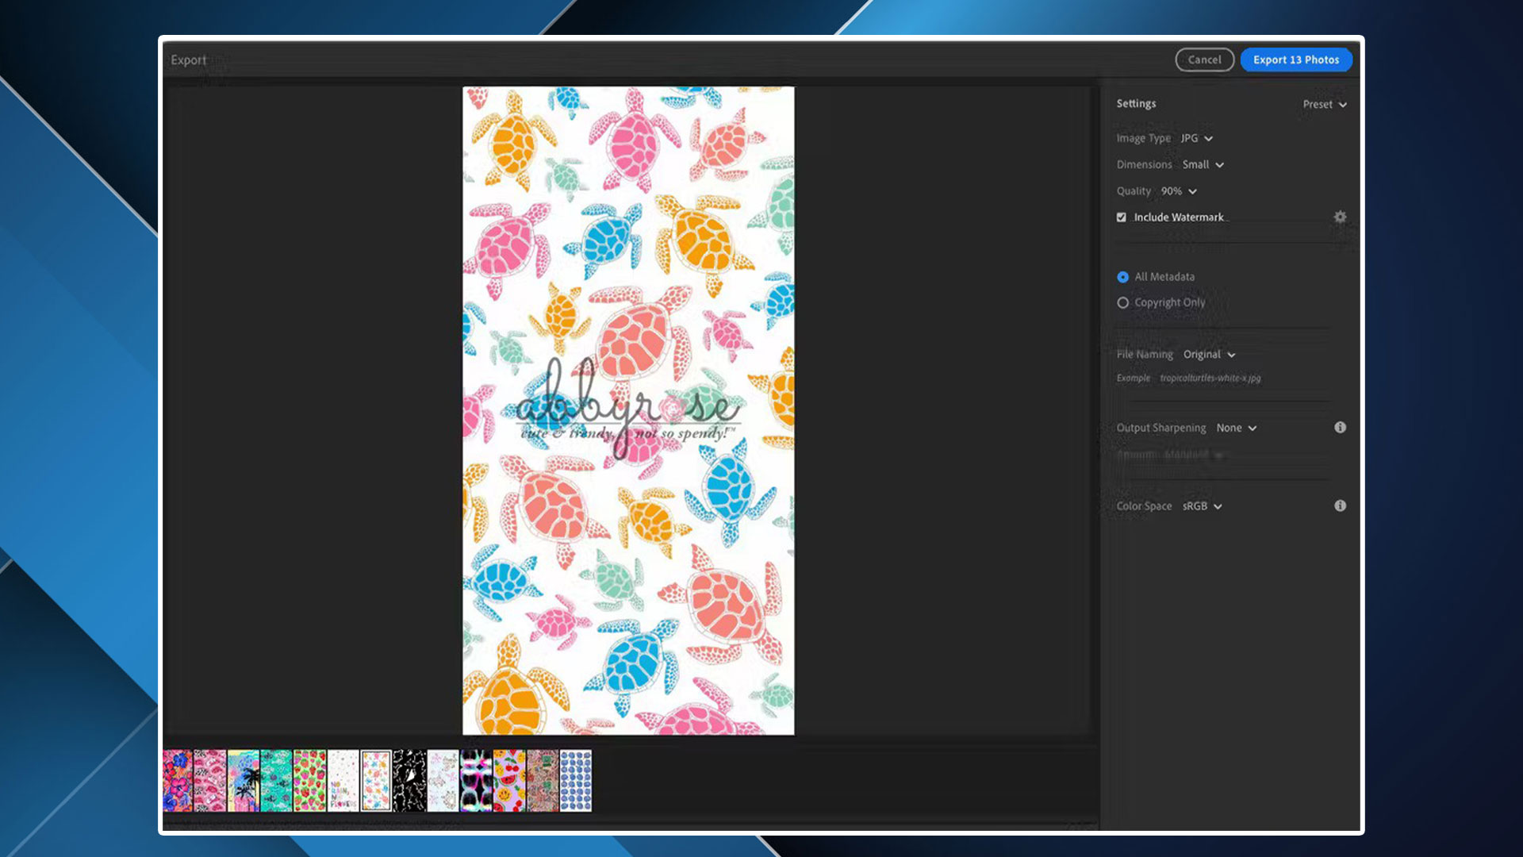Open the File Naming Original dropdown
Viewport: 1523px width, 857px height.
tap(1209, 355)
